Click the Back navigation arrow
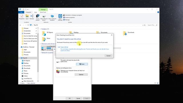 pyautogui.click(x=20, y=25)
